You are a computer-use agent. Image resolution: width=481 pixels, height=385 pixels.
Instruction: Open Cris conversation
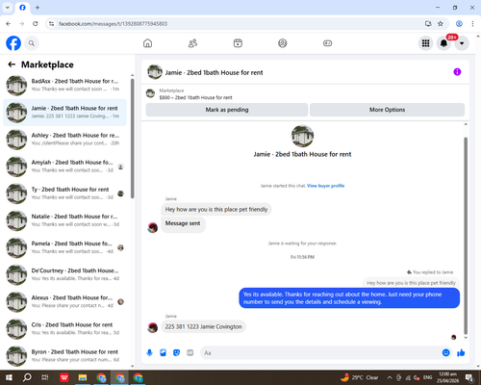65,328
